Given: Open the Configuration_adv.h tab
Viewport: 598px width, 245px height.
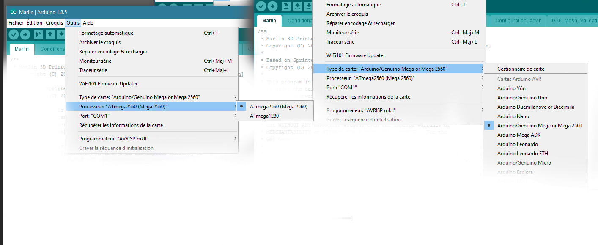Looking at the screenshot, I should click(x=518, y=21).
